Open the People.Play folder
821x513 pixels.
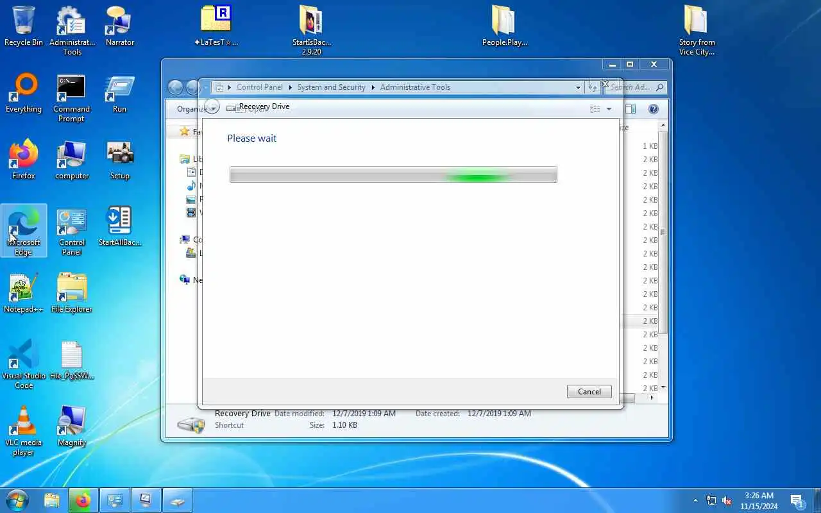pos(505,26)
